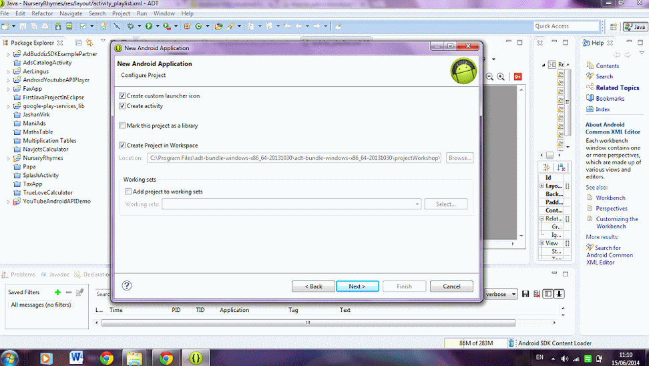Click the New Java Package toolbar icon
The width and height of the screenshot is (649, 366).
pos(187,26)
